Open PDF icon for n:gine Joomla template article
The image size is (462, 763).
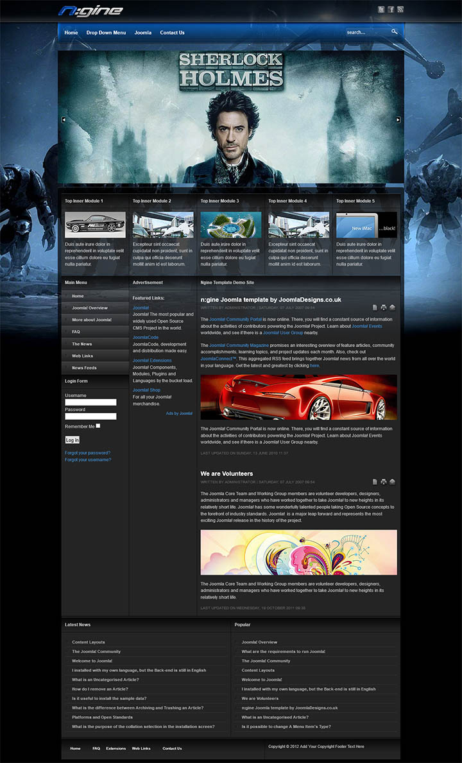tap(375, 307)
